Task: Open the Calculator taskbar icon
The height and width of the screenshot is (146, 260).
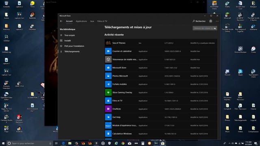Action: (x=143, y=143)
